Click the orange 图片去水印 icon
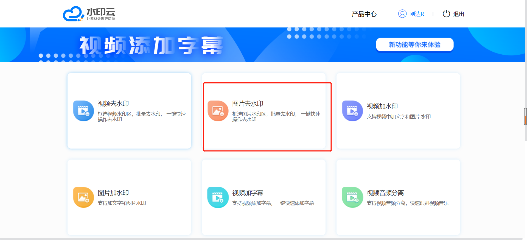527x240 pixels. [218, 111]
